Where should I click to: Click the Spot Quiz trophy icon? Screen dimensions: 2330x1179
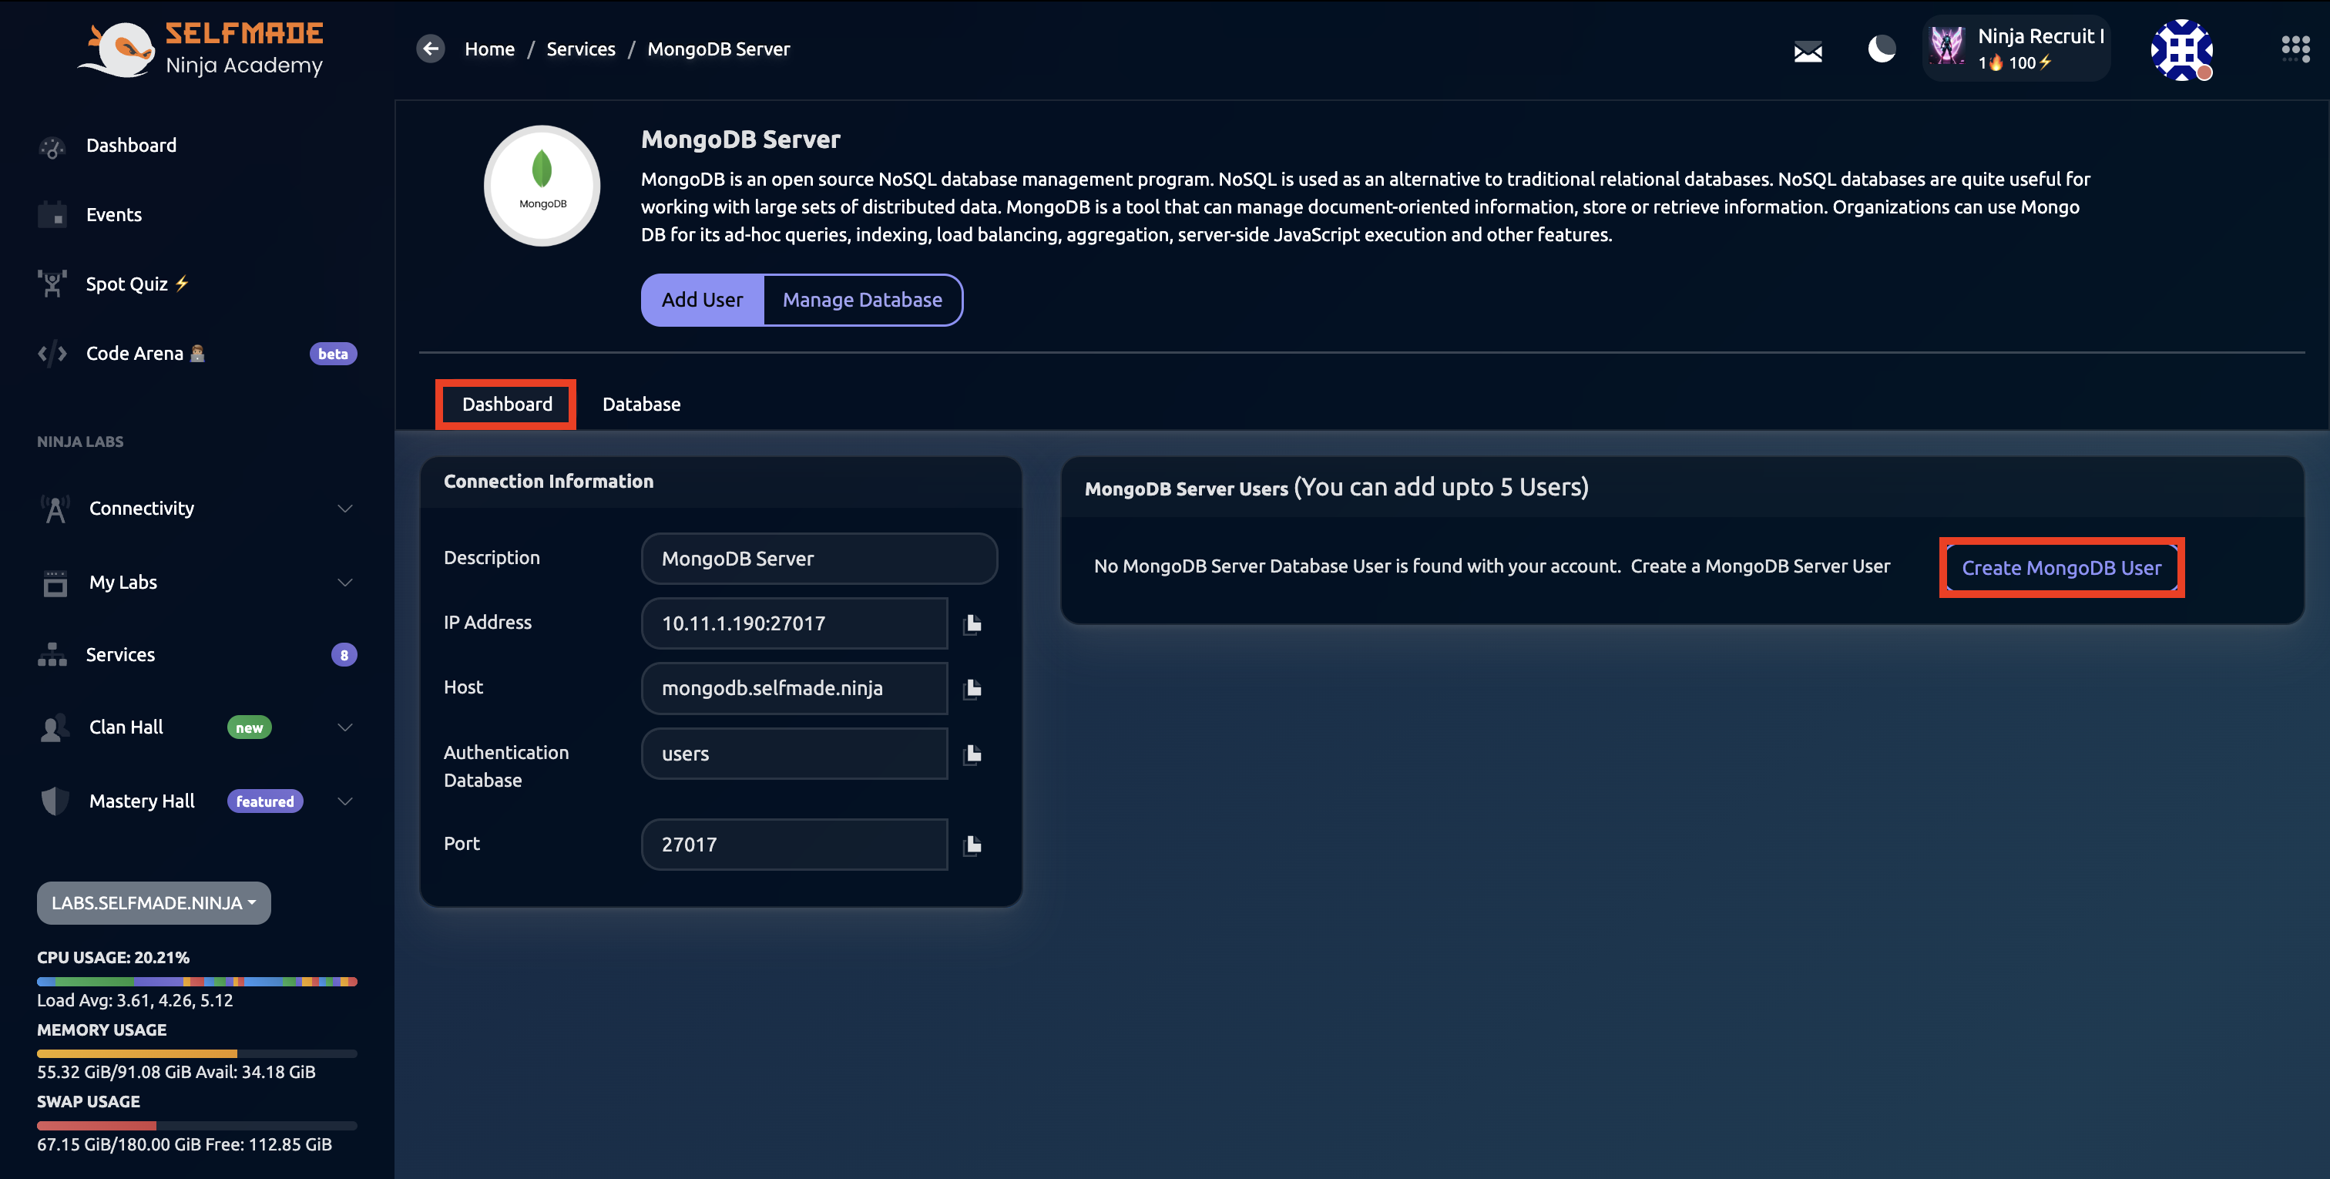point(52,284)
